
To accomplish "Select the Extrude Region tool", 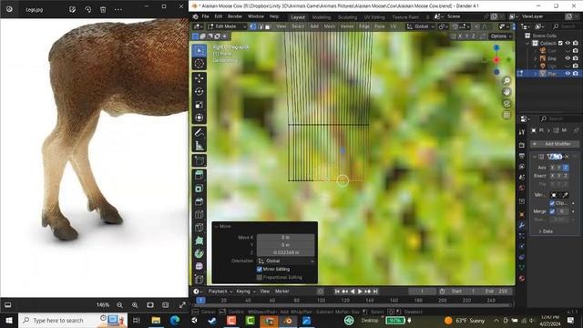I will coord(199,175).
